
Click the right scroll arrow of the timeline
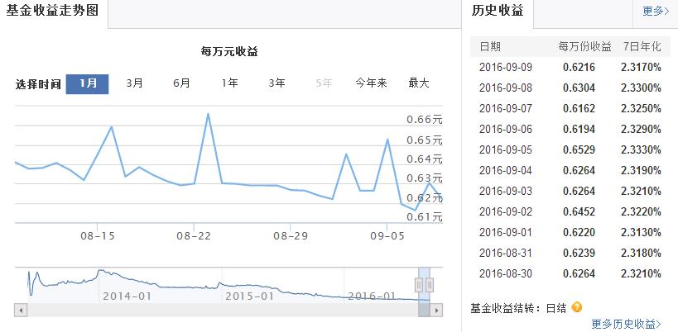point(437,311)
